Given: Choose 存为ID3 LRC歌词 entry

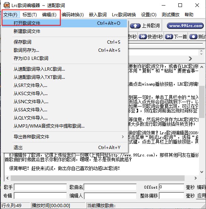Looking at the screenshot, I should (x=64, y=58).
